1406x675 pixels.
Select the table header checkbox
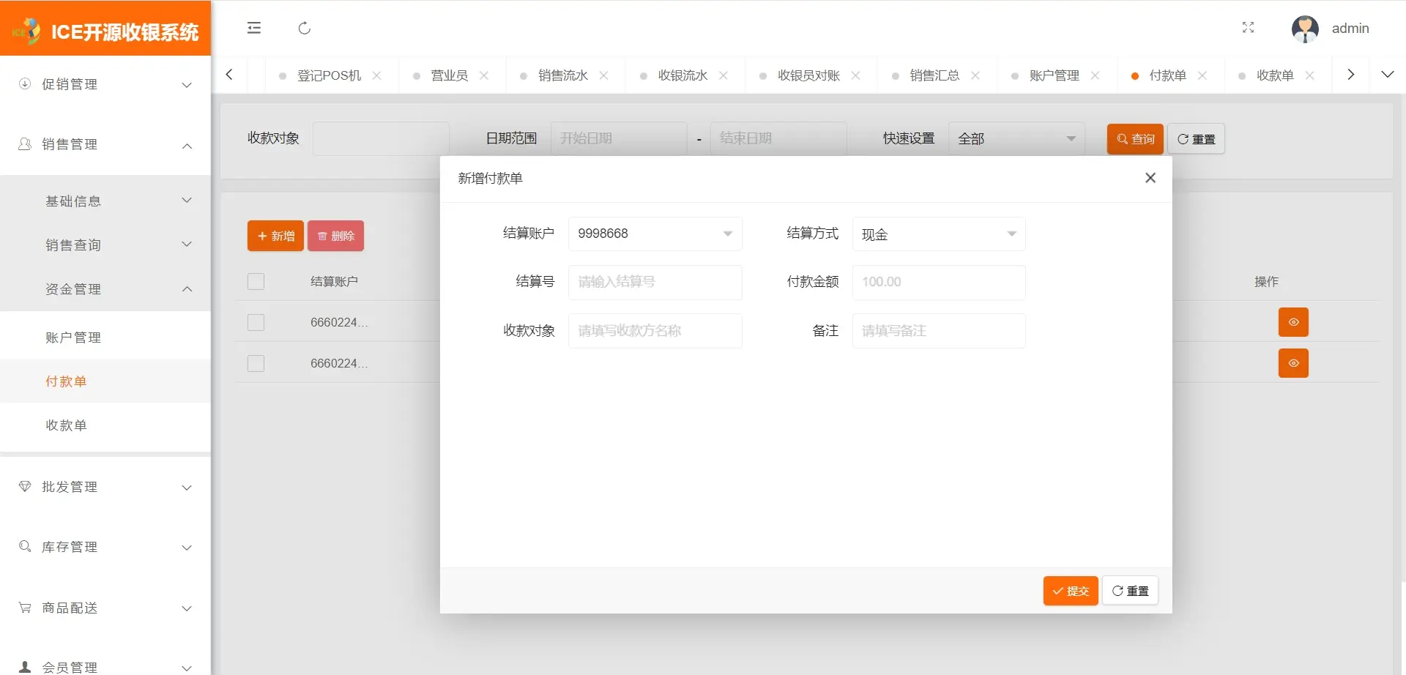tap(256, 281)
